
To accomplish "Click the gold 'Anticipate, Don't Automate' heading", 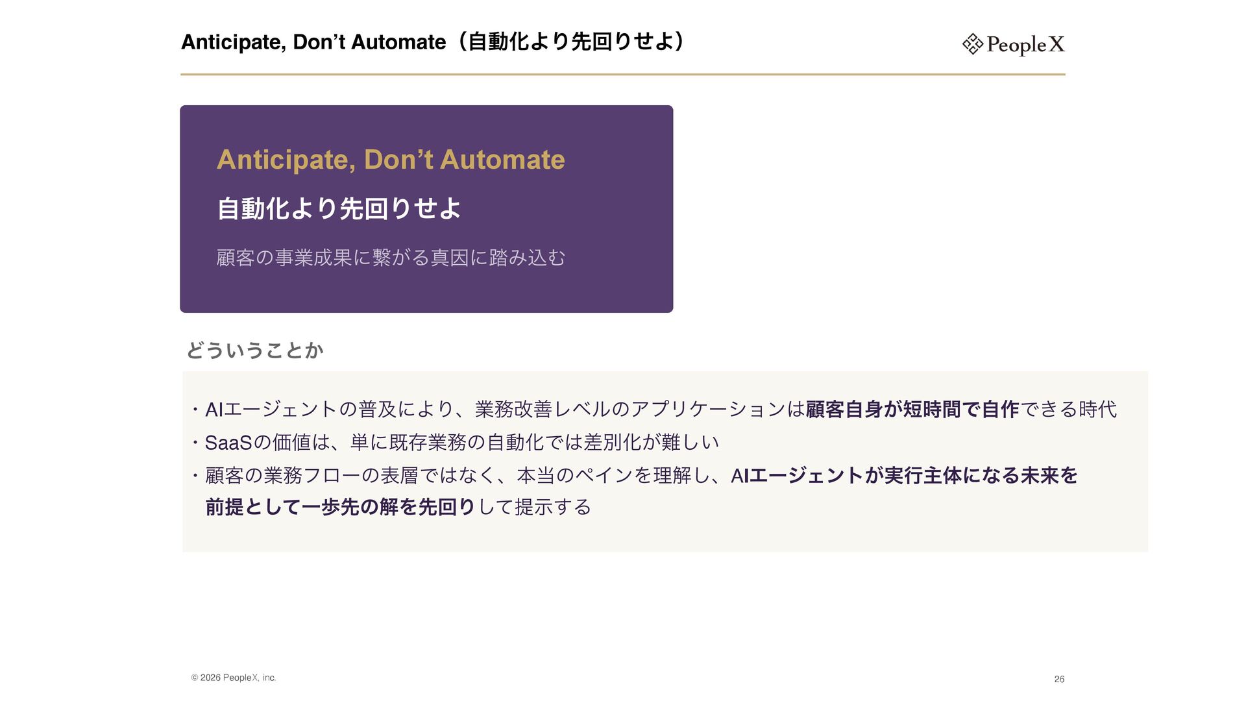I will point(391,160).
